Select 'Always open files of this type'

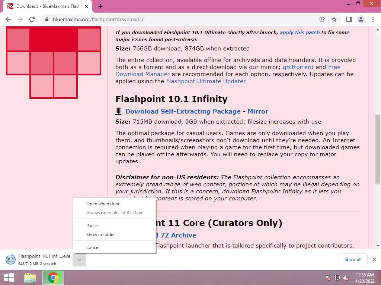(115, 213)
